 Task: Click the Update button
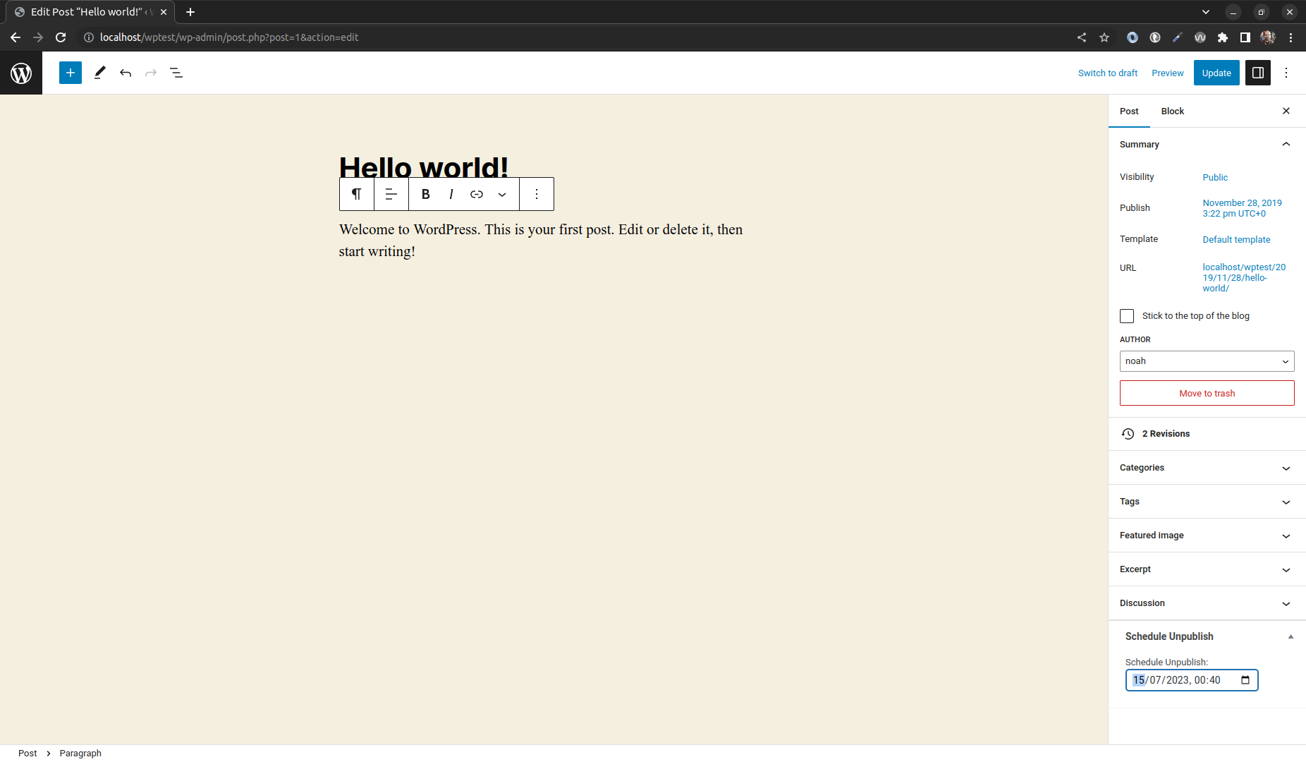pyautogui.click(x=1216, y=73)
